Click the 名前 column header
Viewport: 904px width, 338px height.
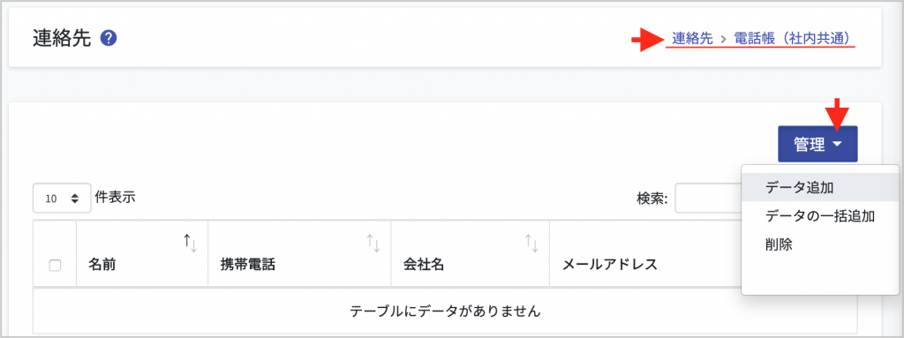coord(142,252)
